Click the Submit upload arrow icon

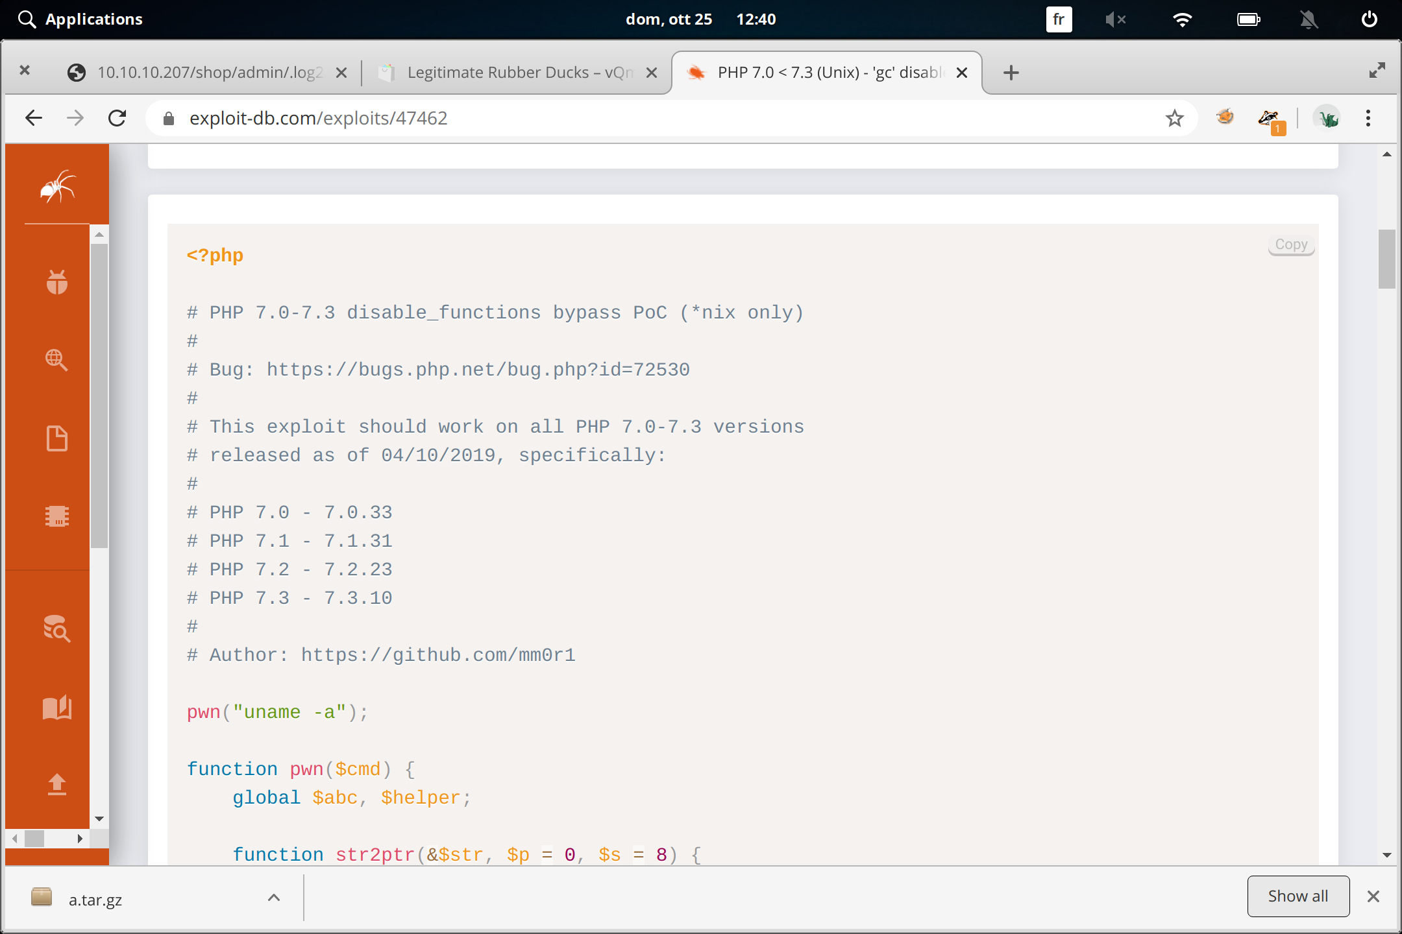pos(57,785)
